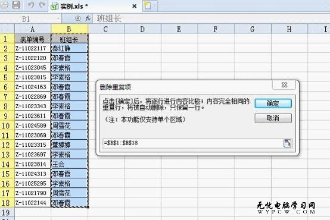Click the =$B$1:$B$18 range field
This screenshot has height=220, width=330.
(193, 143)
